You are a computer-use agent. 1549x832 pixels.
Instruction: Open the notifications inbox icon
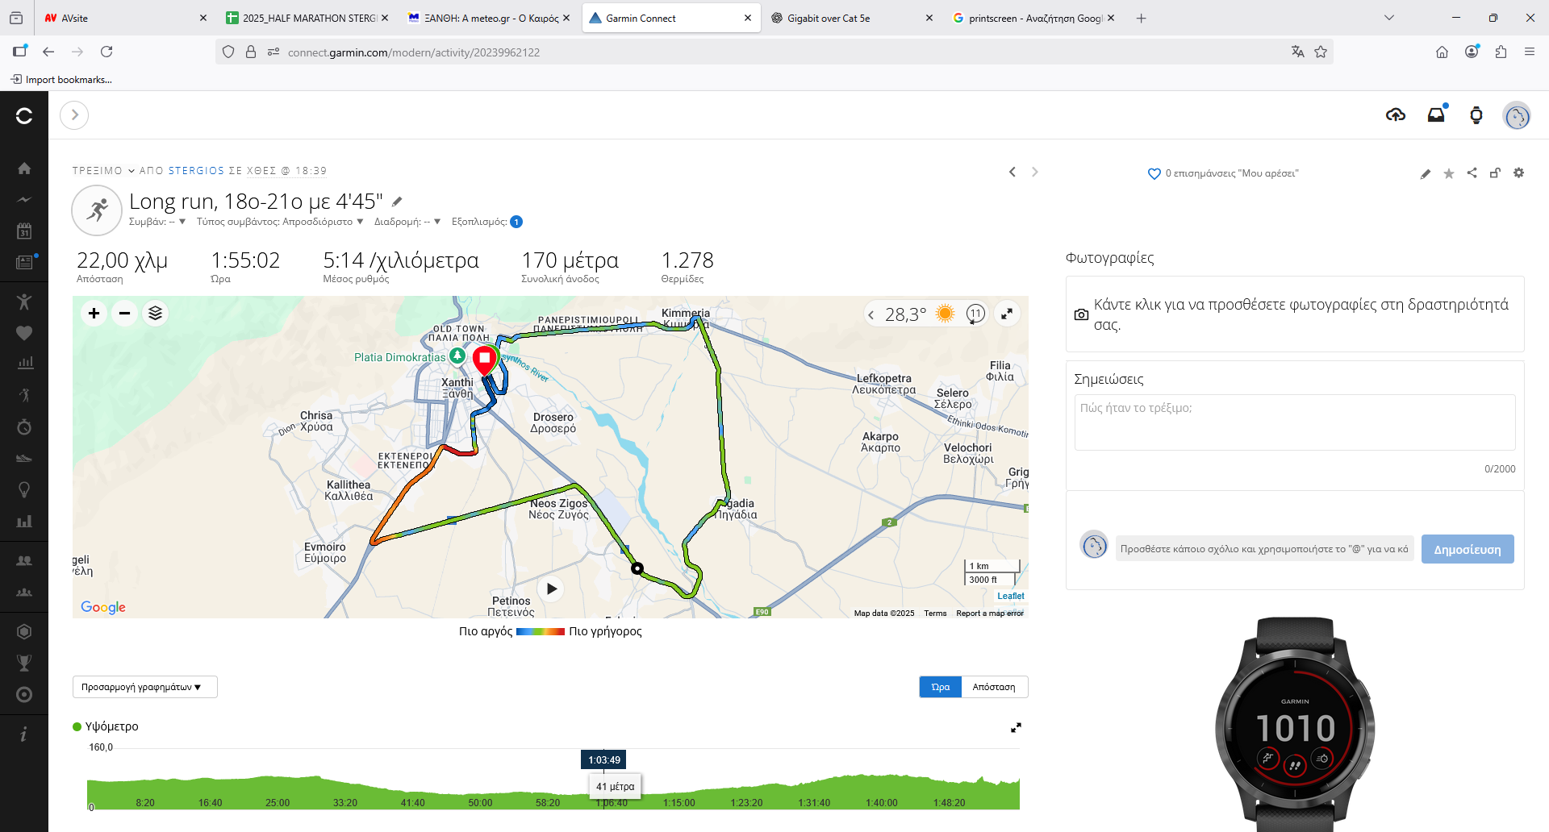[1436, 115]
